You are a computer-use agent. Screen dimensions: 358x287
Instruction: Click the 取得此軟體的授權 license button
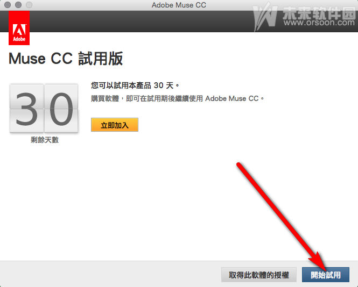(x=259, y=275)
